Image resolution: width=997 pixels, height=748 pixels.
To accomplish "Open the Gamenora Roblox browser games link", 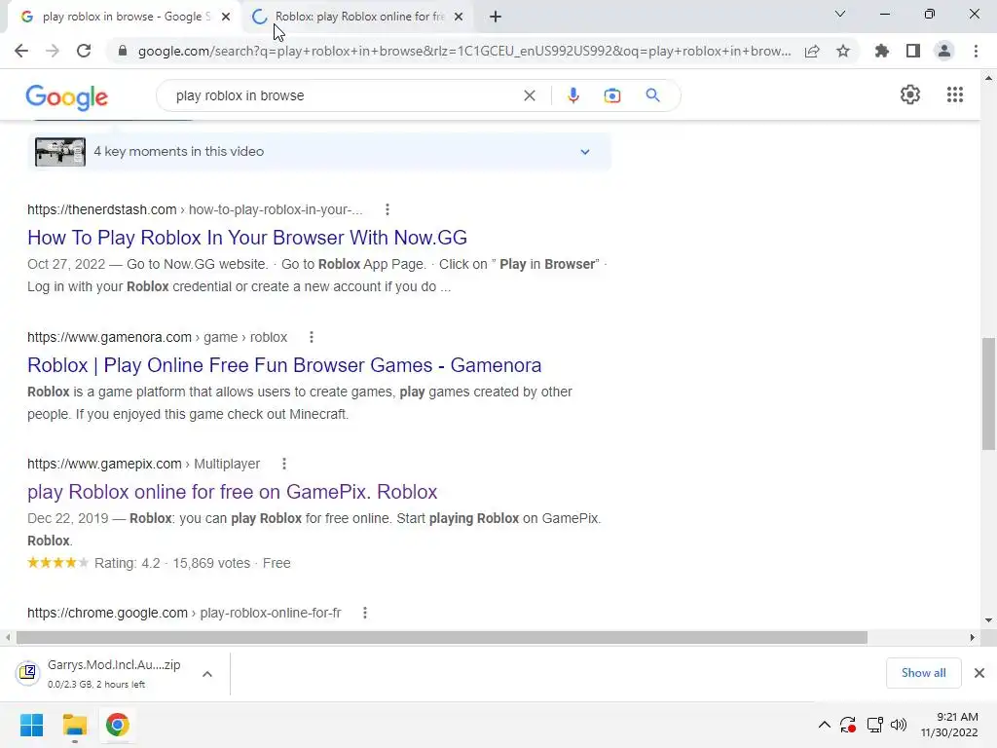I will point(284,365).
